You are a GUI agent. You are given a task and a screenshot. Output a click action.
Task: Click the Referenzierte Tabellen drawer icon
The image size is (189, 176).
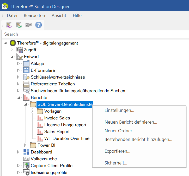pos(26,84)
